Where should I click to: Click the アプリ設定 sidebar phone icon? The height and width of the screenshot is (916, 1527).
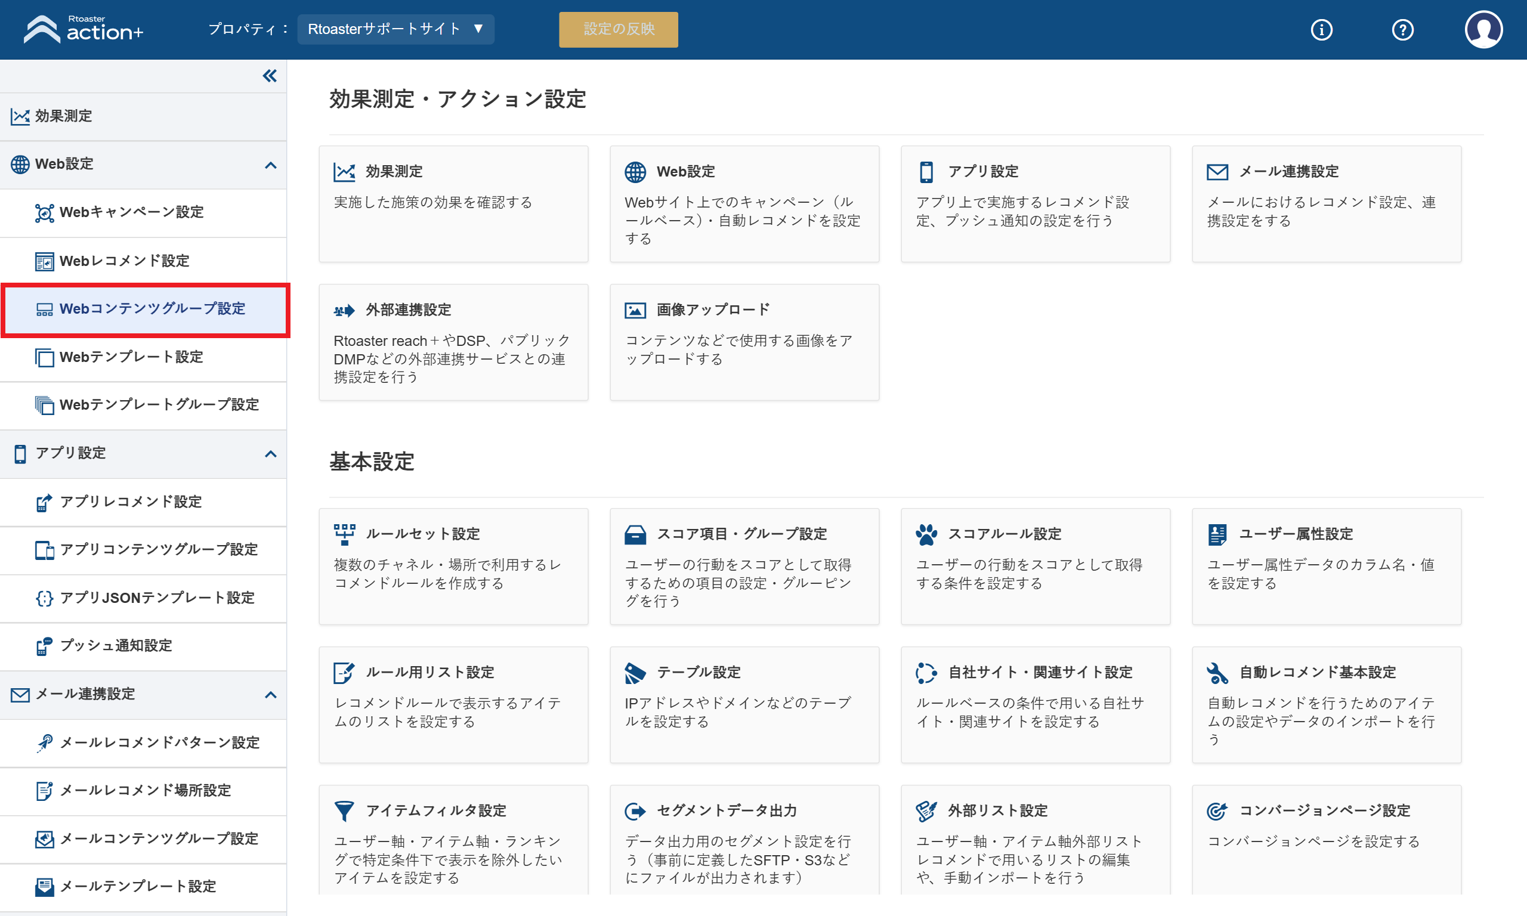20,454
